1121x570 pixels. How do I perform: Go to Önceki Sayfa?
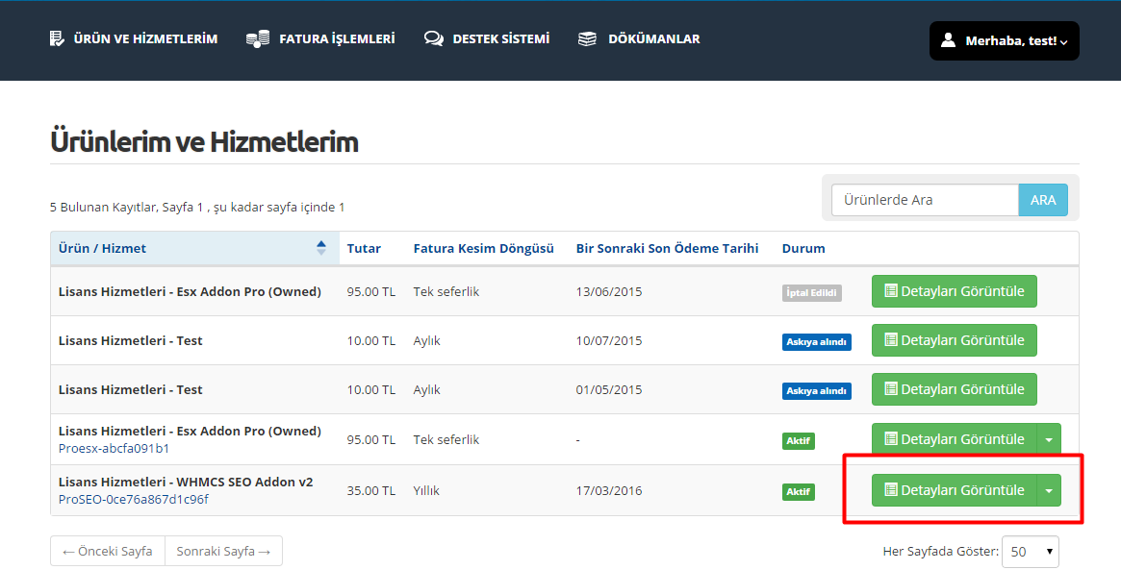(x=108, y=551)
